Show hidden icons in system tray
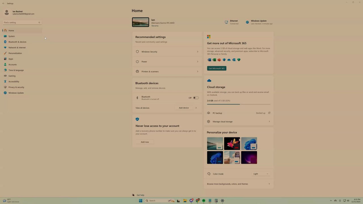Viewport: 363px width, 204px height. [331, 201]
